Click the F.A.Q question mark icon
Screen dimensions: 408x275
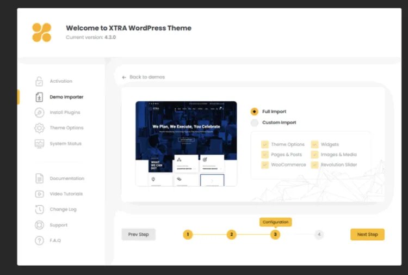(39, 240)
